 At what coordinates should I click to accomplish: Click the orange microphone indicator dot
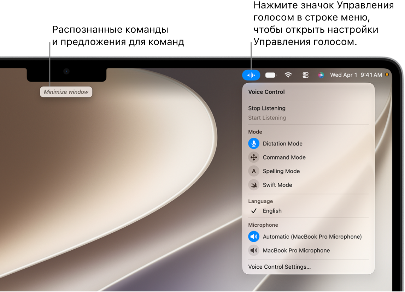[x=387, y=75]
